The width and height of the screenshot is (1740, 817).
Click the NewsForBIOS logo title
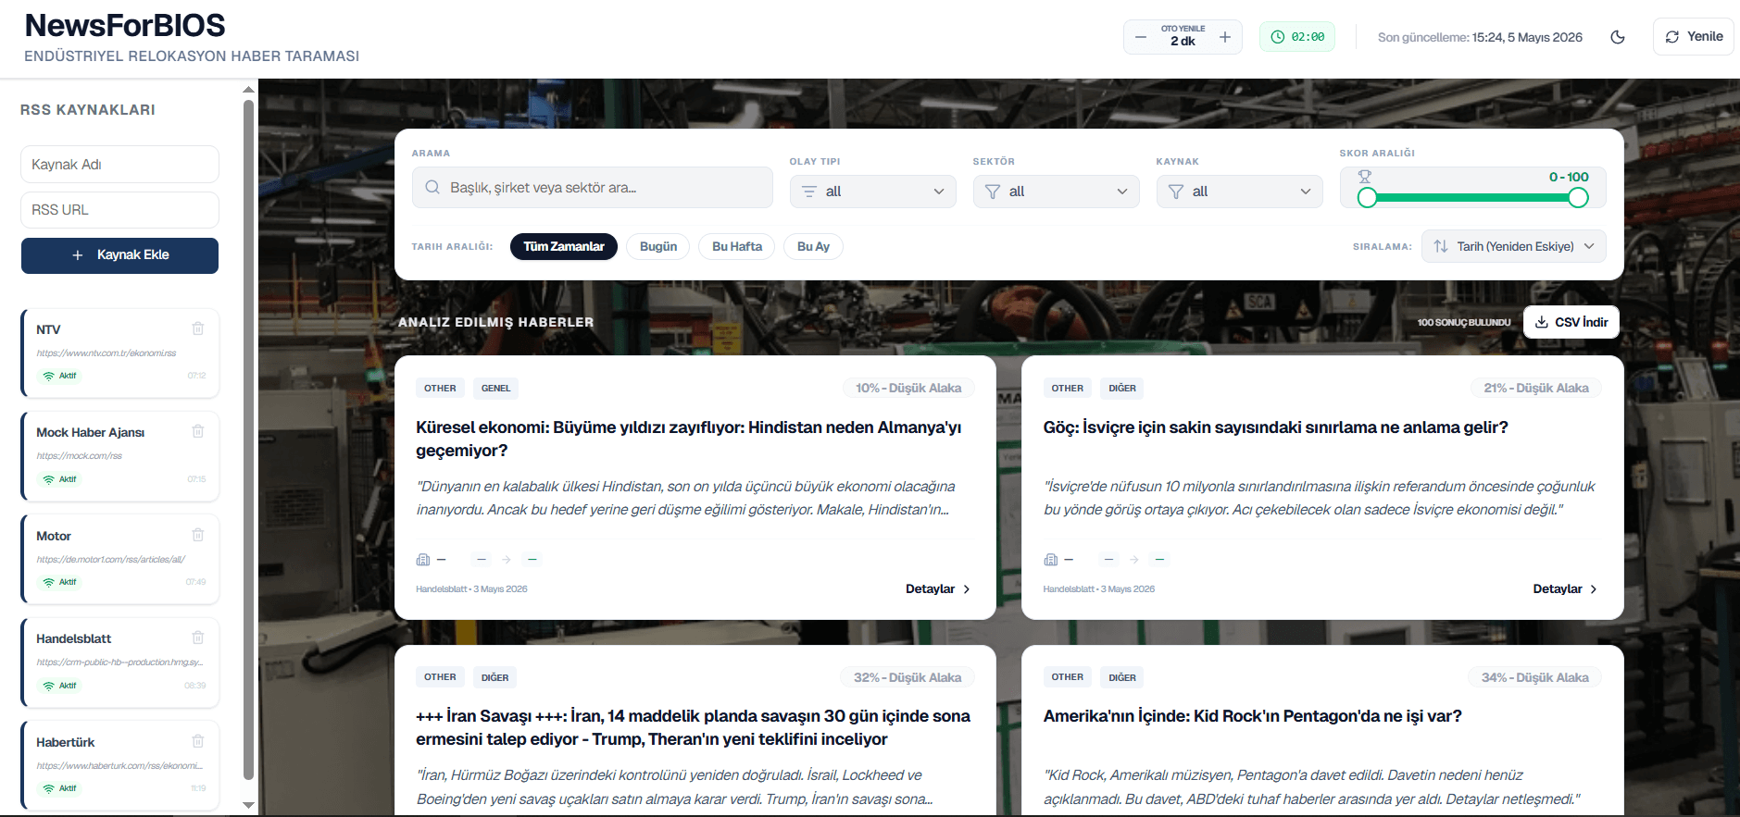click(x=125, y=26)
